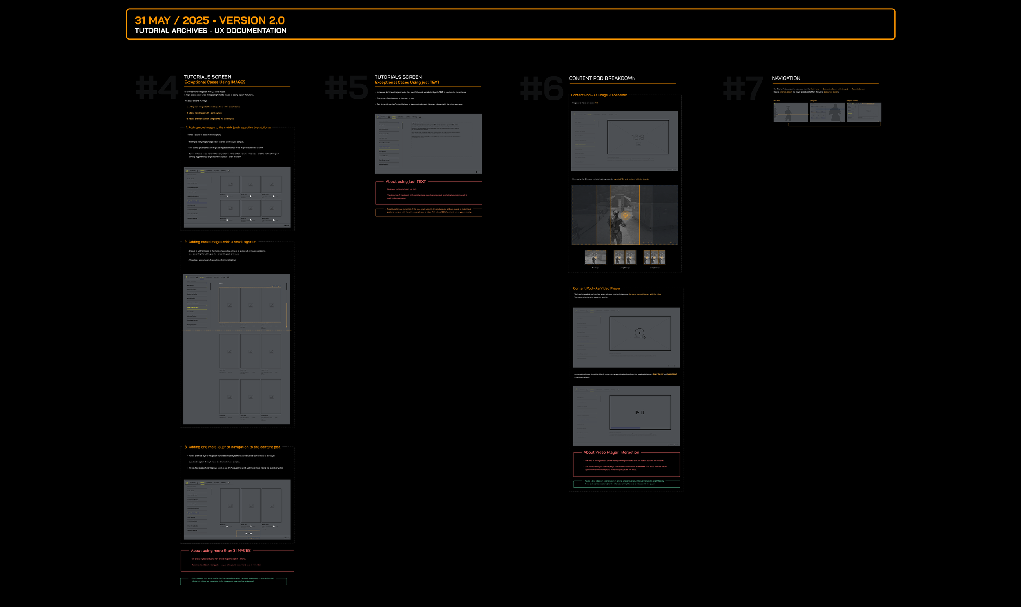This screenshot has height=607, width=1021.
Task: Click yellow progress bar in second video mockup
Action: (626, 428)
